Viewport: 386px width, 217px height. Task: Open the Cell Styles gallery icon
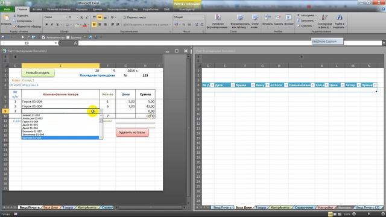click(x=255, y=17)
